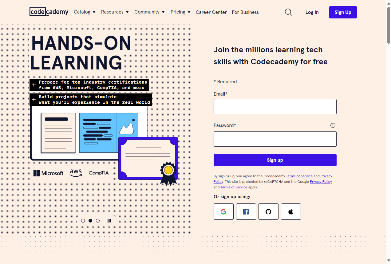Sign up using Apple
This screenshot has height=264, width=391.
tap(291, 211)
